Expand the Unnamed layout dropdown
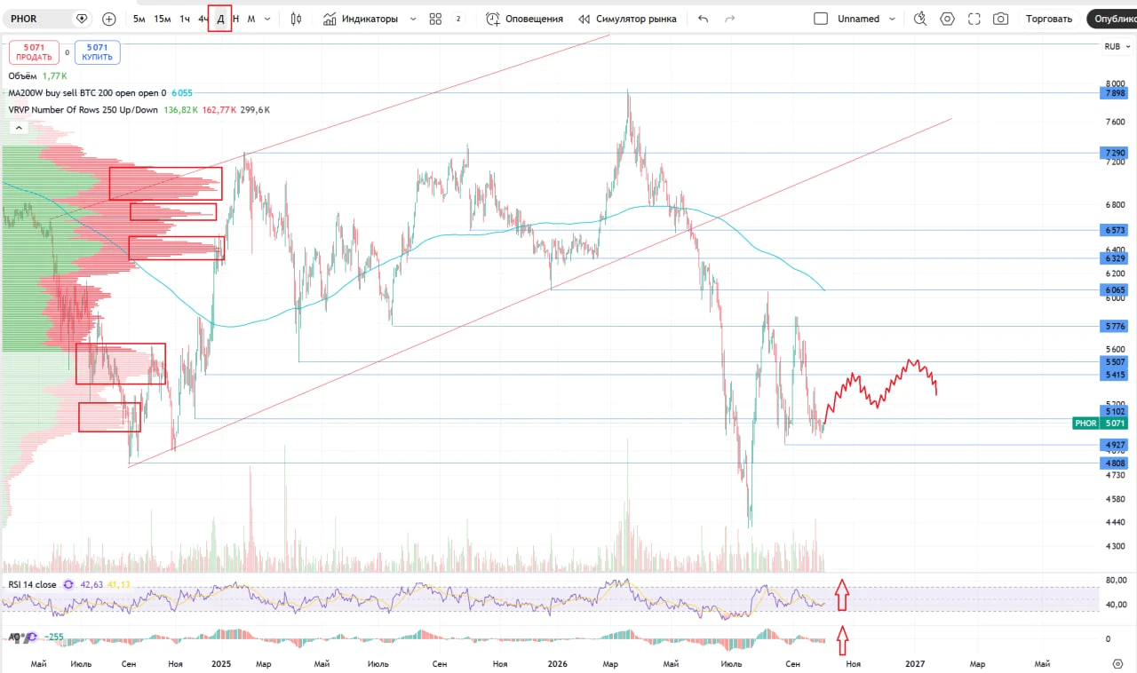 click(892, 19)
